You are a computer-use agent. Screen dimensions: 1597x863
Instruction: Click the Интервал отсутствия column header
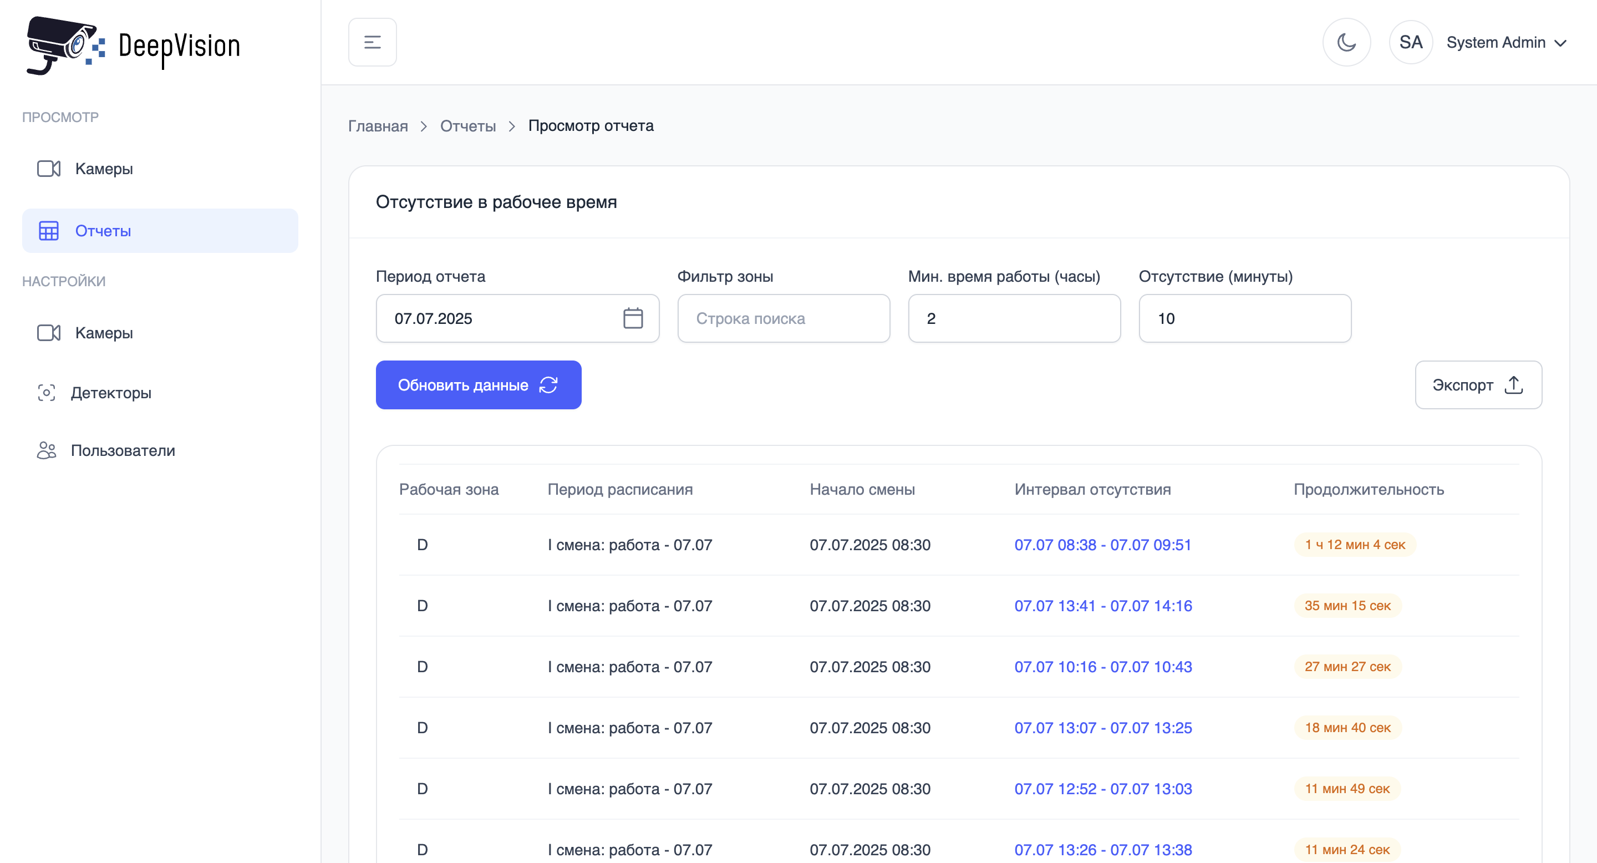click(1092, 489)
